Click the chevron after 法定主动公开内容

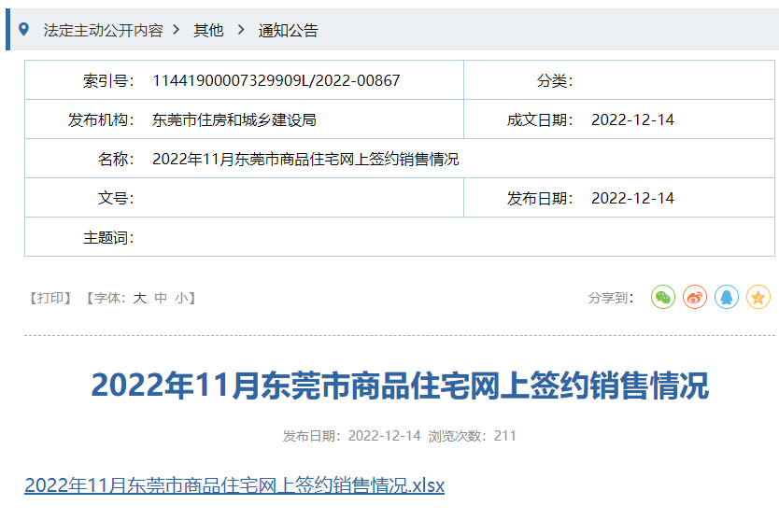pos(177,30)
